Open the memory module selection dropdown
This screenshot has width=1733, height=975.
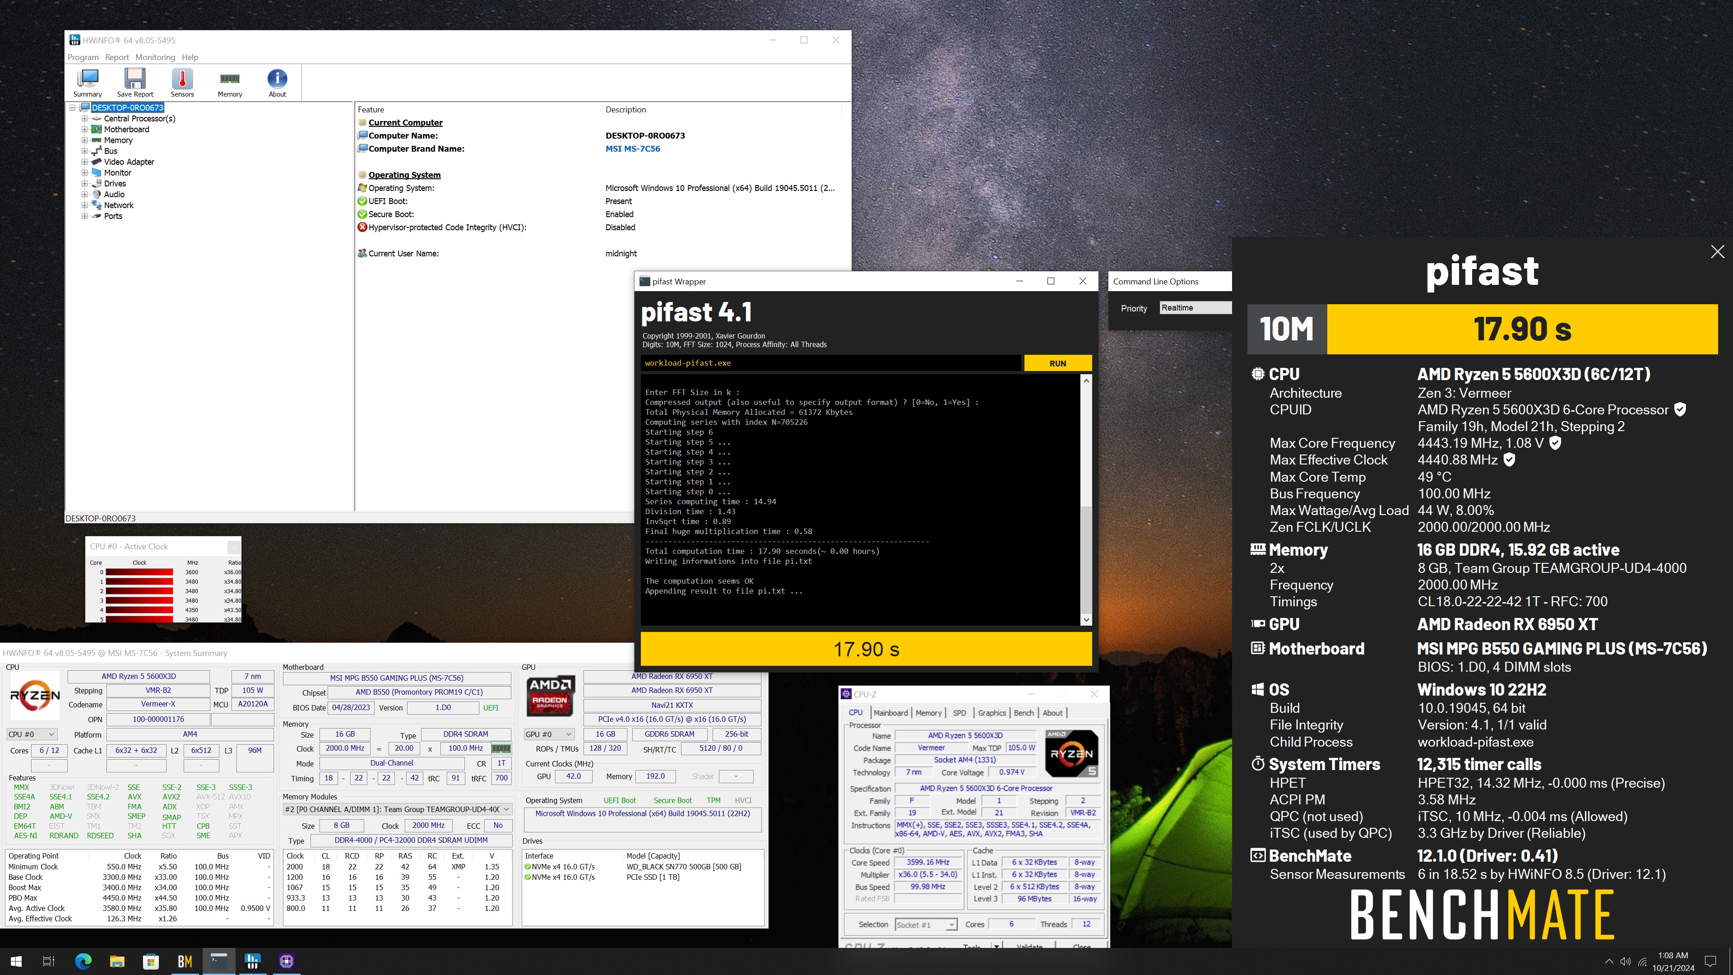click(x=397, y=809)
